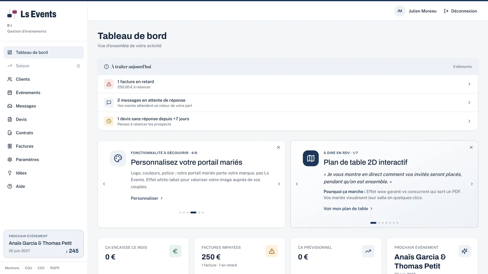Click the Factures receipt icon

point(10,146)
